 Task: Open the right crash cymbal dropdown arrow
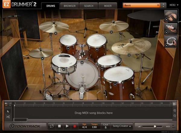coord(111,32)
